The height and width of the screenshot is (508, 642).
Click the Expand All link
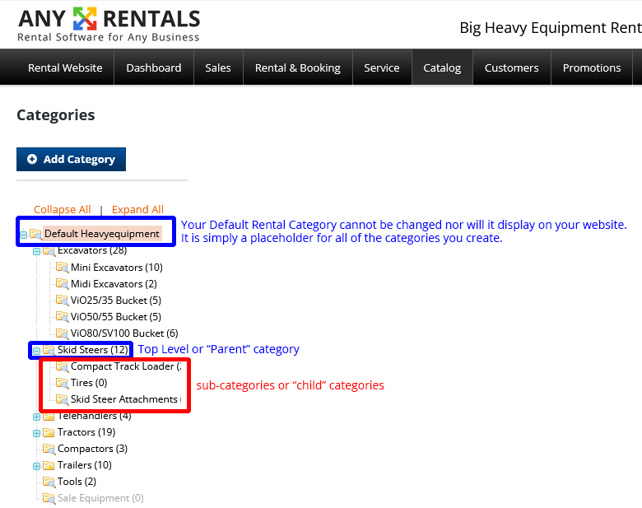137,209
